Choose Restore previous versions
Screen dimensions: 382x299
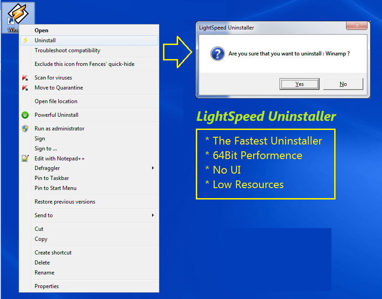coord(65,202)
